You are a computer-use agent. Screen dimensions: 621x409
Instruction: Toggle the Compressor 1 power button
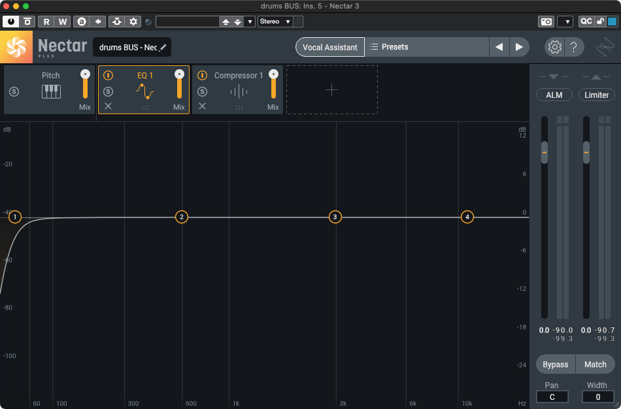click(203, 76)
